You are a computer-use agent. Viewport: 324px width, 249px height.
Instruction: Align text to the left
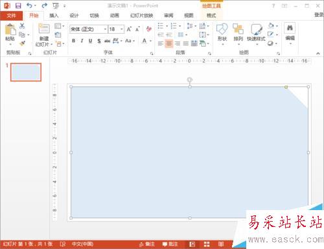pyautogui.click(x=161, y=43)
